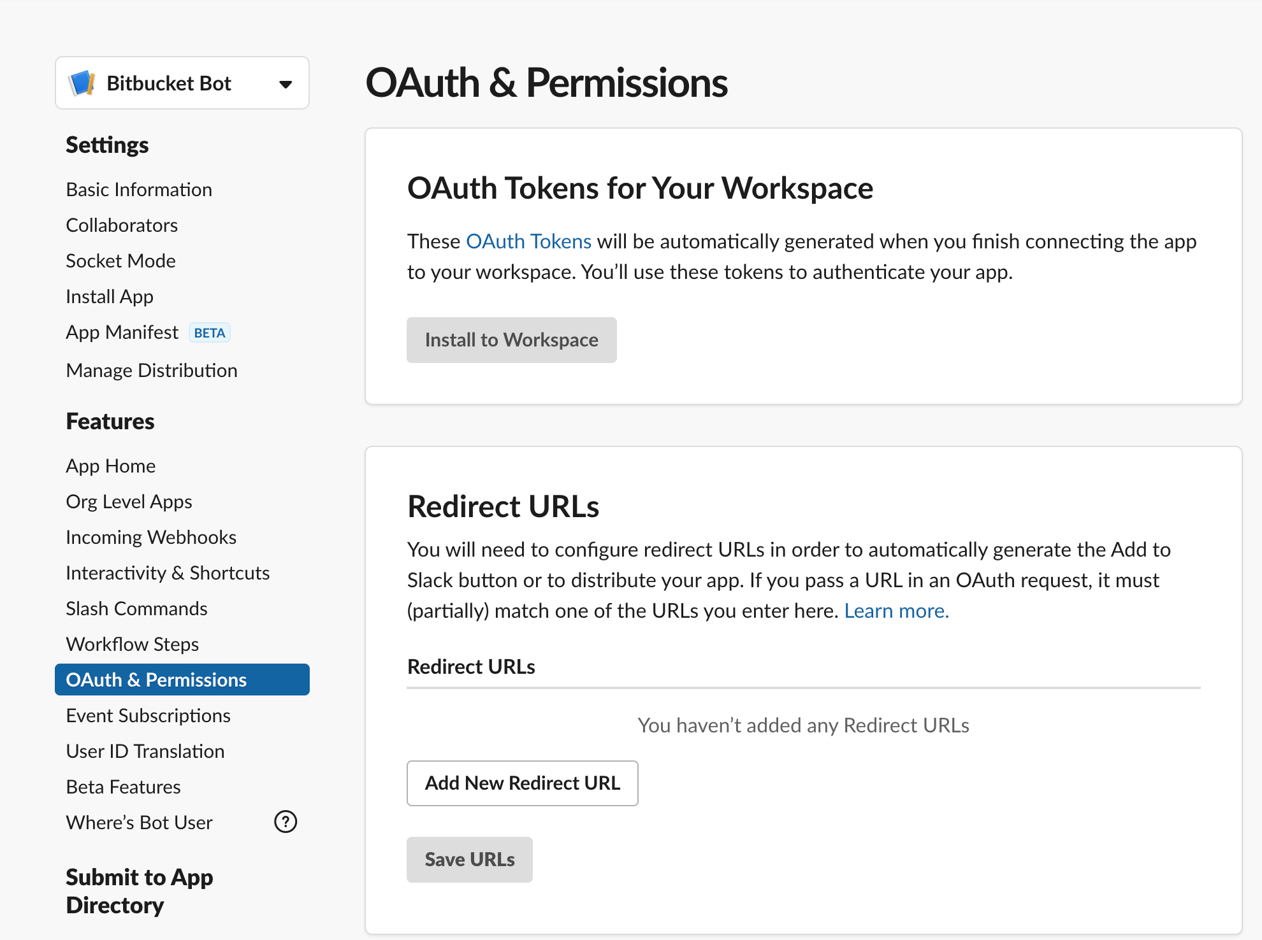Click the BETA badge next to App Manifest
Image resolution: width=1262 pixels, height=940 pixels.
pyautogui.click(x=209, y=333)
